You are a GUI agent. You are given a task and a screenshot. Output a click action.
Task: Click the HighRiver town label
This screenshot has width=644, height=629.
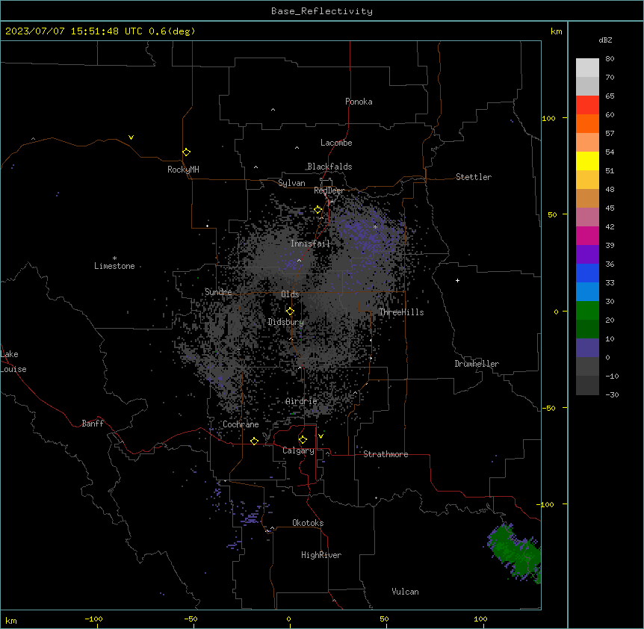321,555
